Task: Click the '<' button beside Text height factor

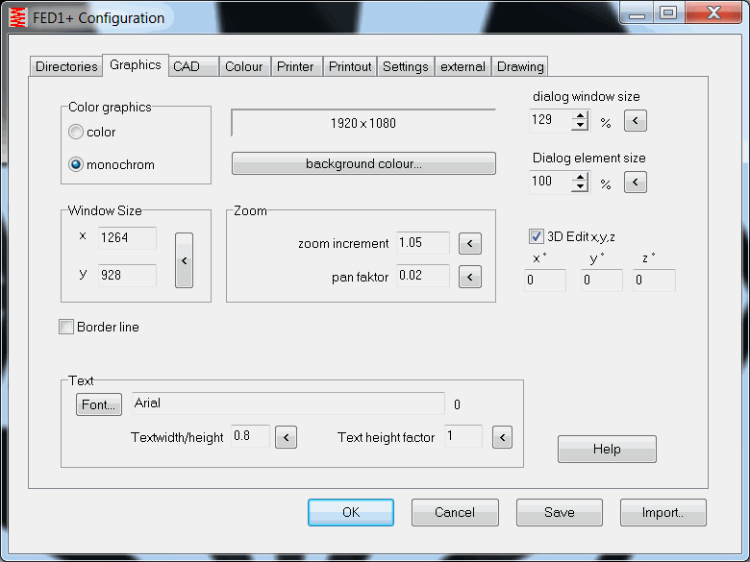Action: [x=502, y=438]
